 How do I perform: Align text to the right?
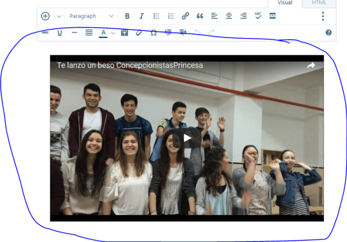pyautogui.click(x=243, y=16)
